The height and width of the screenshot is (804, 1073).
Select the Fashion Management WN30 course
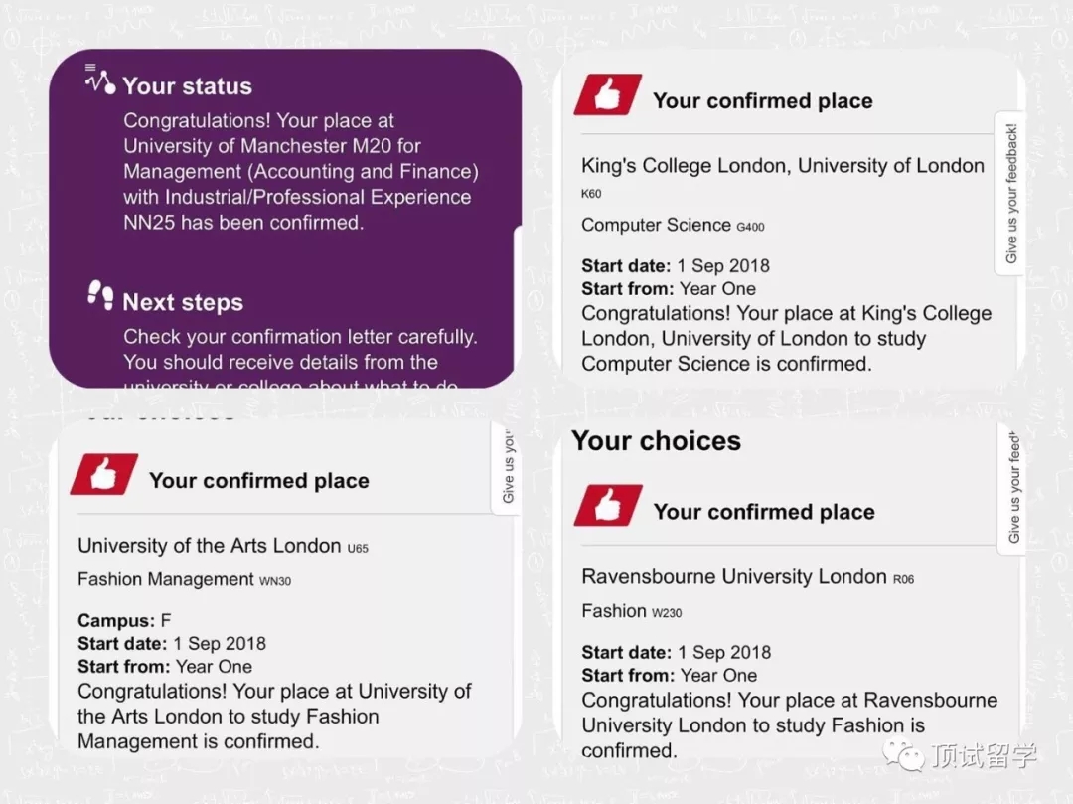click(184, 579)
